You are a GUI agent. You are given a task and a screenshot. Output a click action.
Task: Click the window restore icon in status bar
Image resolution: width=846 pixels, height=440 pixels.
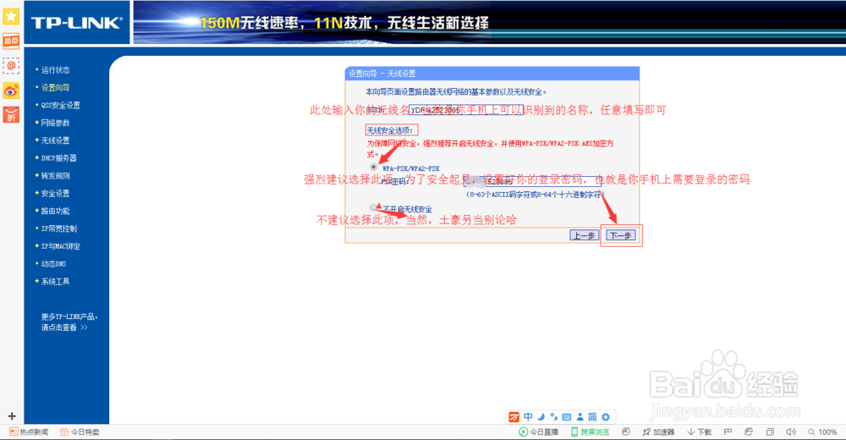click(770, 432)
